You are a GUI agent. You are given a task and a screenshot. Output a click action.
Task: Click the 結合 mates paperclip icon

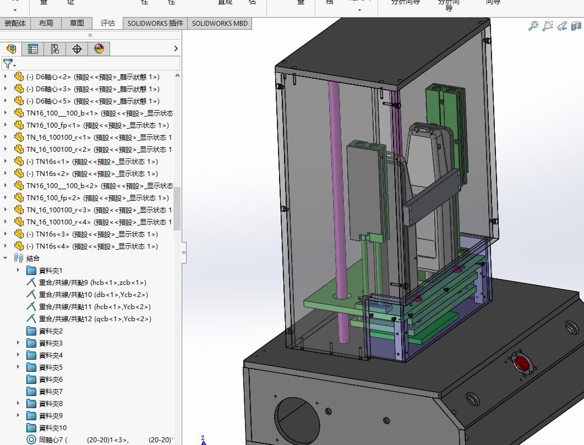[19, 258]
